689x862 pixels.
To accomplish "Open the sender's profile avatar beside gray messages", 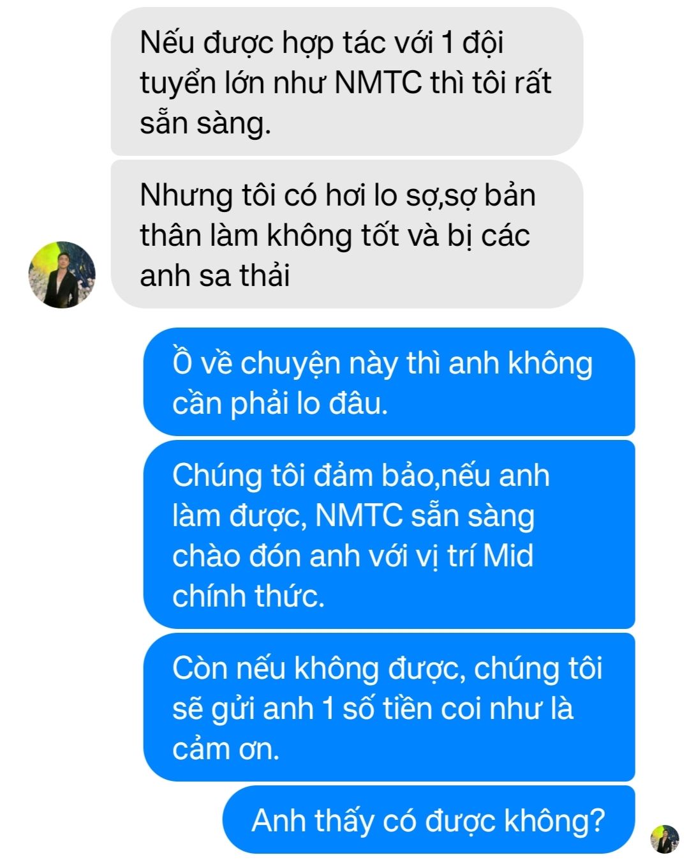I will [x=62, y=275].
